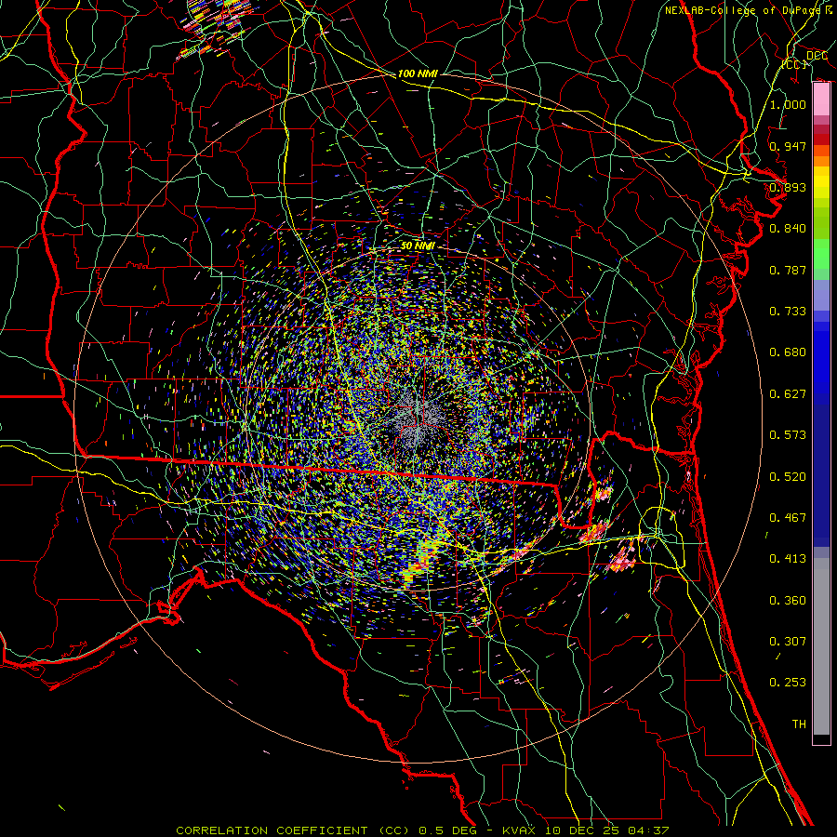Click the TH threshold label in legend

tap(799, 724)
